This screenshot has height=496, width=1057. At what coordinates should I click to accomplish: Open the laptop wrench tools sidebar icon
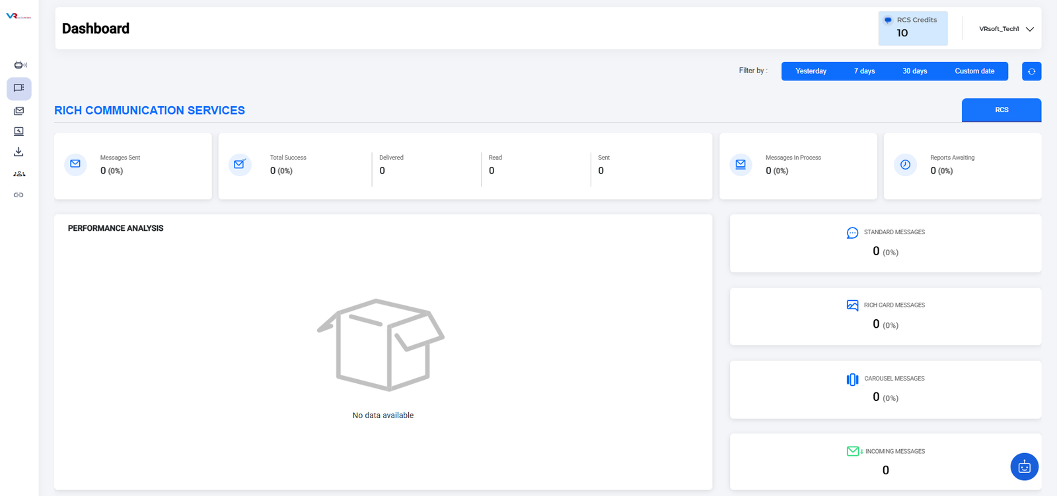18,131
